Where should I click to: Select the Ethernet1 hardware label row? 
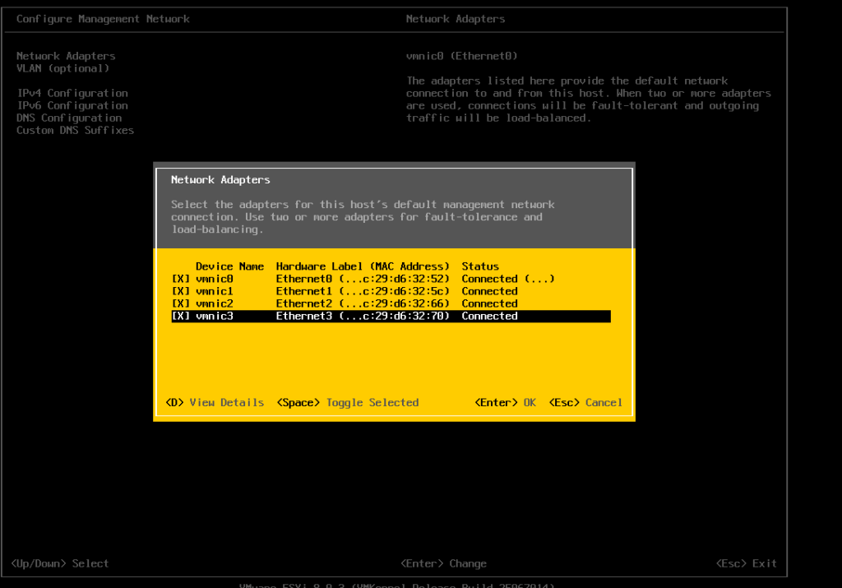click(363, 291)
